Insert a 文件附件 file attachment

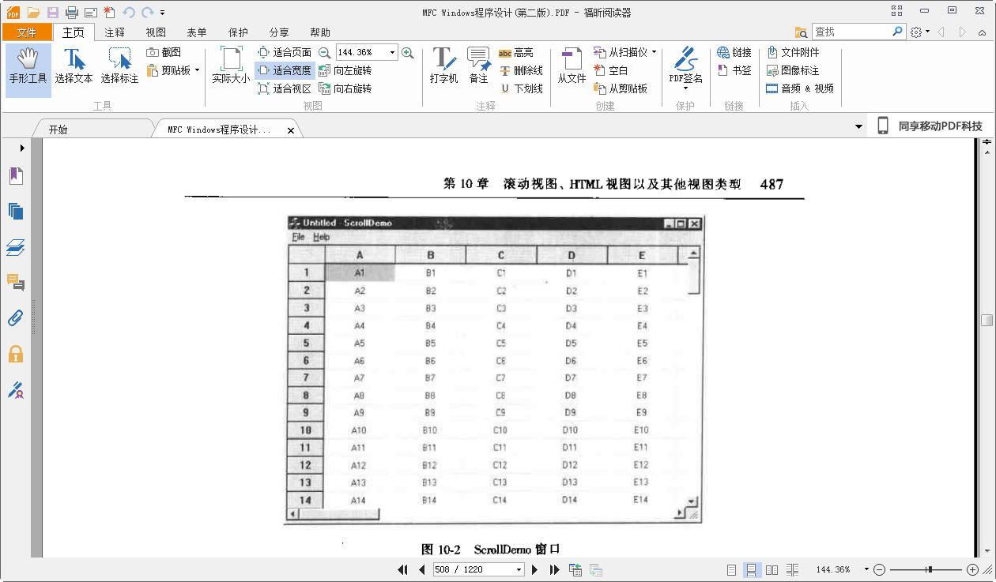[x=793, y=52]
